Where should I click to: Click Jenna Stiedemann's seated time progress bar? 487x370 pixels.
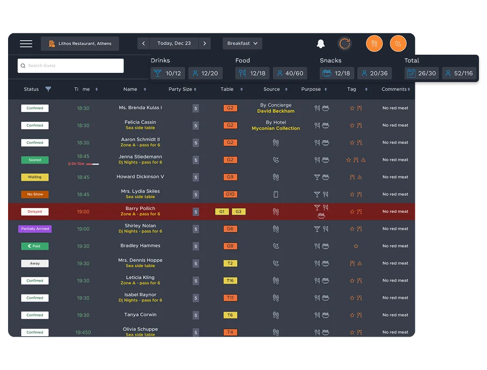coord(92,164)
